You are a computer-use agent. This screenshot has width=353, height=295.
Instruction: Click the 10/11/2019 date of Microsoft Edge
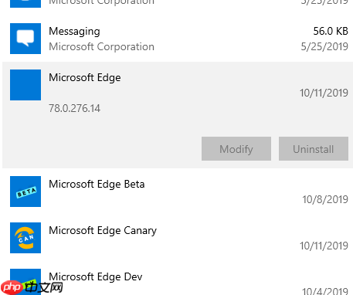(324, 93)
